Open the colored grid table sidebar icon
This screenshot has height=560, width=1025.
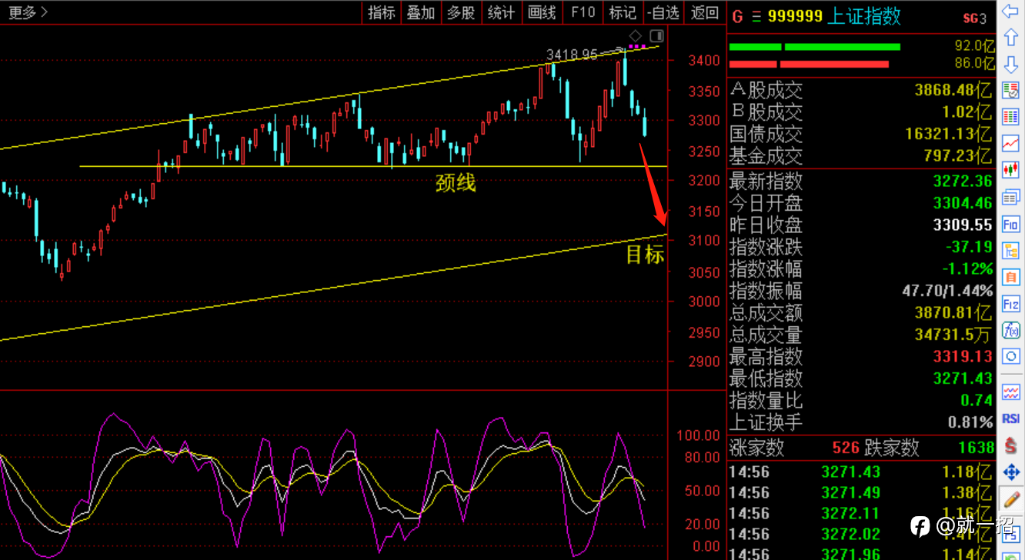coord(1010,117)
